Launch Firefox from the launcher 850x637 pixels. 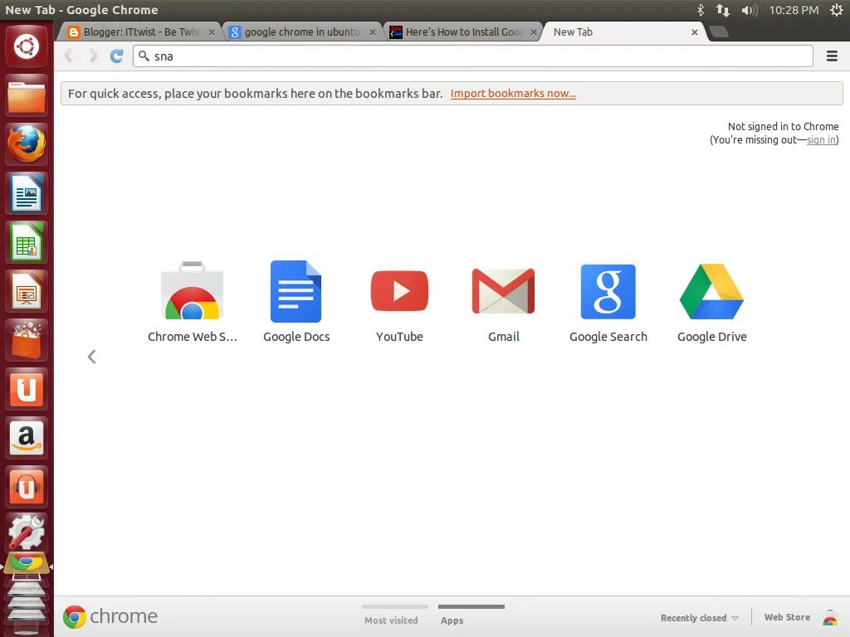pyautogui.click(x=27, y=144)
